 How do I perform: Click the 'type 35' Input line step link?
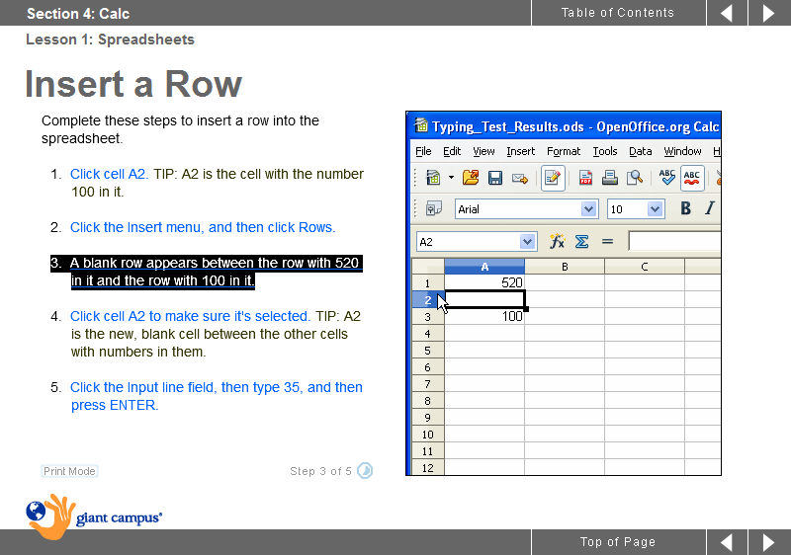[217, 396]
